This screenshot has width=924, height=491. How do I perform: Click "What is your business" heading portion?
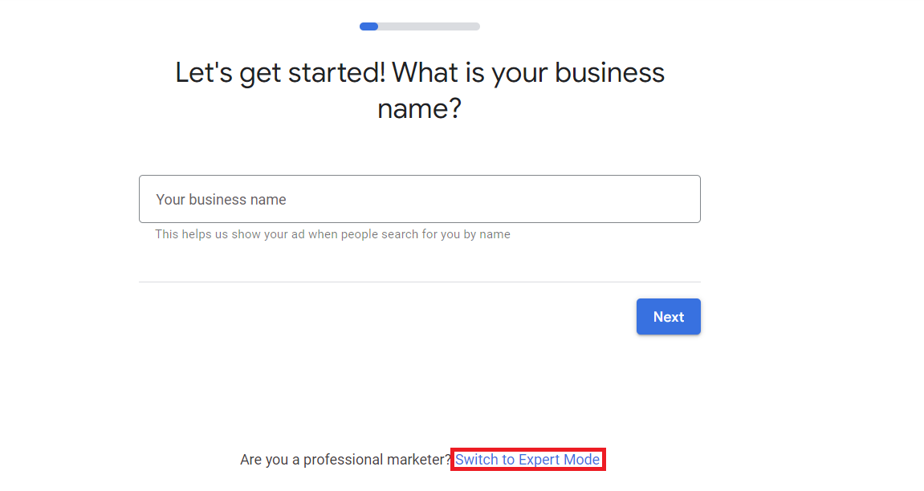point(528,73)
